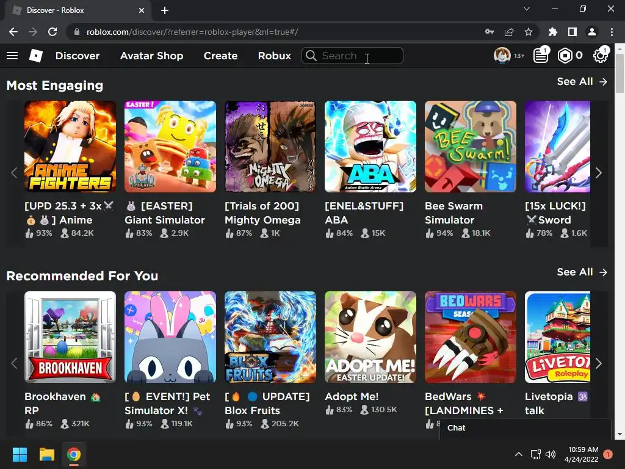Open the Livetopia thumbnail
This screenshot has height=469, width=625.
click(557, 337)
